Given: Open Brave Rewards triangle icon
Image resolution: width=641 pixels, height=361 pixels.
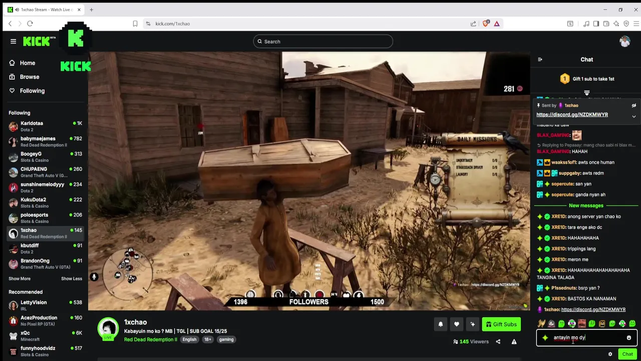Looking at the screenshot, I should 497,24.
